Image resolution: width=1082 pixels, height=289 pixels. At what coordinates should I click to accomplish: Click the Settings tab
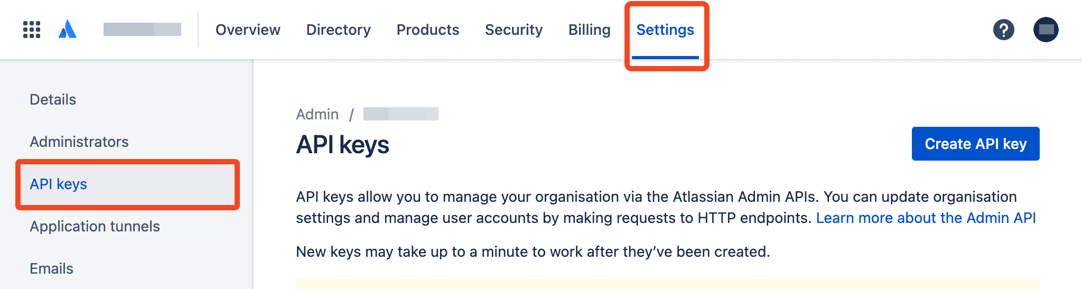(x=665, y=30)
